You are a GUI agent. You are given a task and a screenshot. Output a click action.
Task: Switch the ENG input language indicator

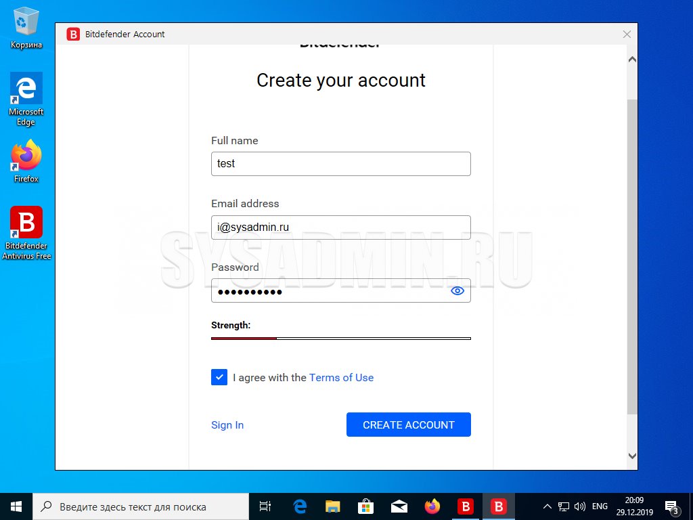pyautogui.click(x=600, y=506)
